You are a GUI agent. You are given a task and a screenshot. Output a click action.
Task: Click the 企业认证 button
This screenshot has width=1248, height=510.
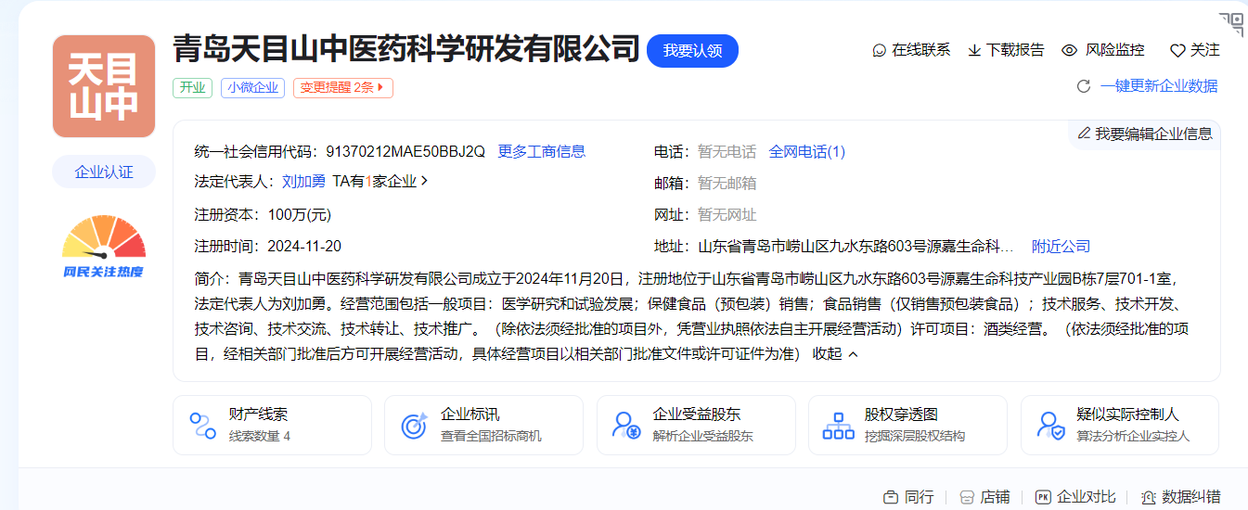[104, 172]
